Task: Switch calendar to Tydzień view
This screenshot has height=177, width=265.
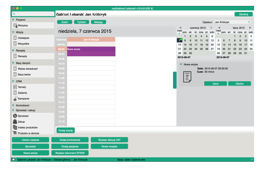Action: tap(81, 22)
